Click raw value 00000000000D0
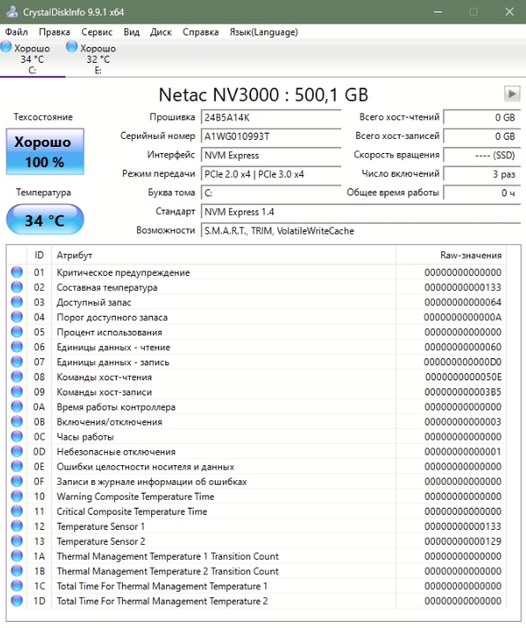The width and height of the screenshot is (526, 628). click(462, 362)
